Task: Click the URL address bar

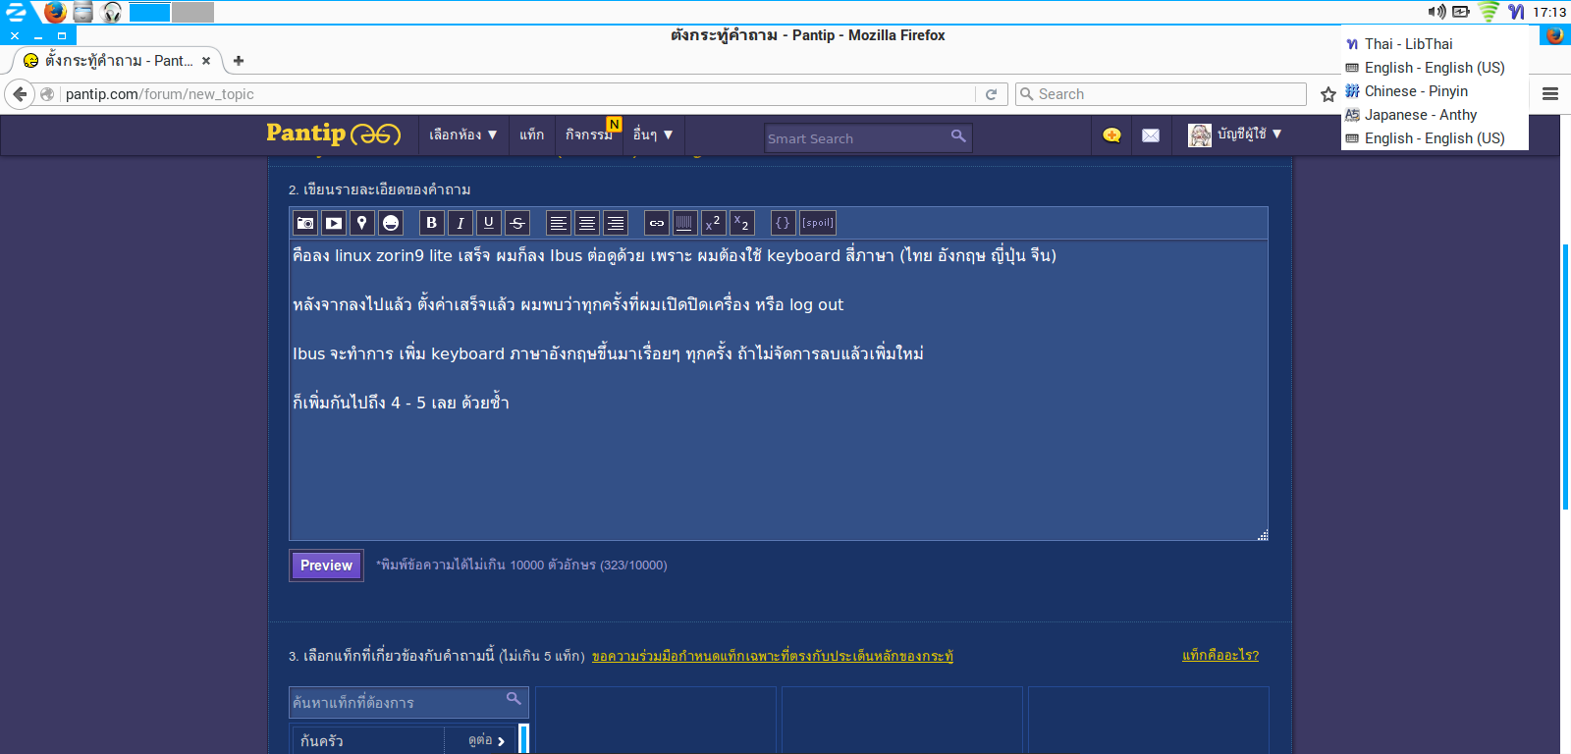Action: (x=518, y=94)
